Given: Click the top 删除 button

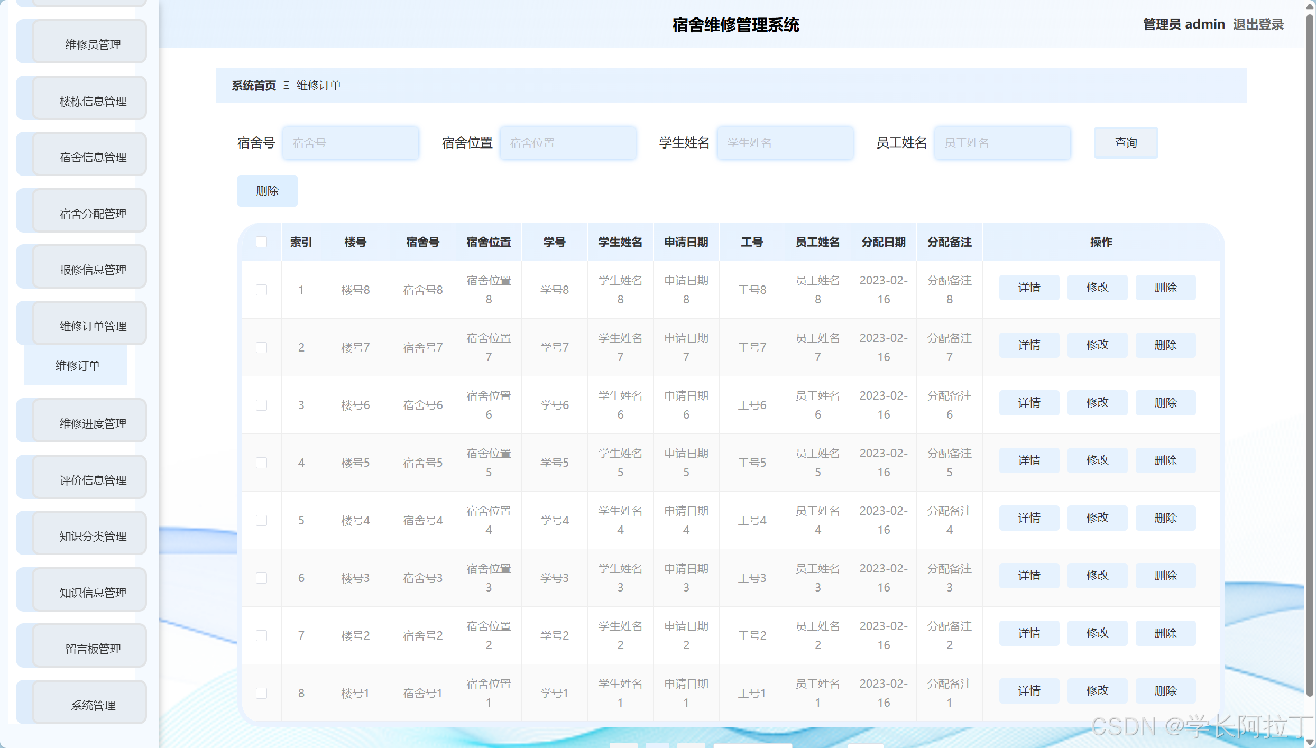Looking at the screenshot, I should pos(267,190).
